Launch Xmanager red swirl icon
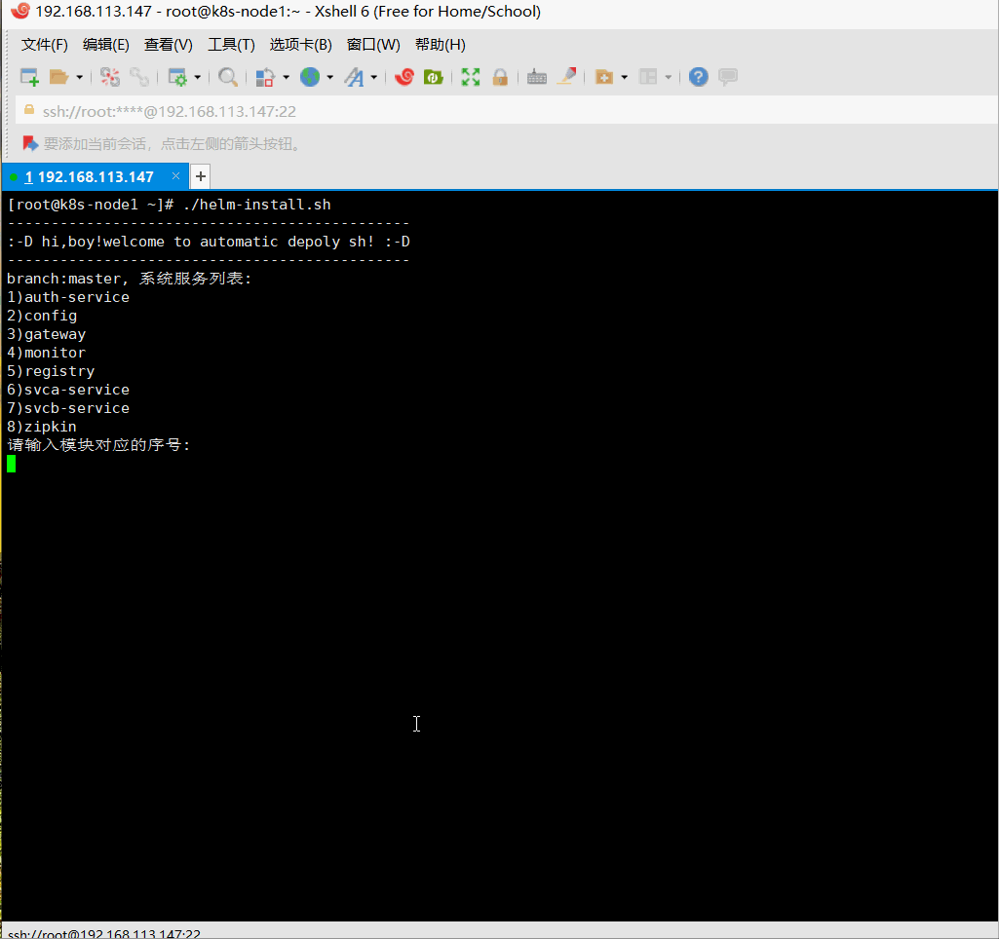Screen dimensions: 999x939 click(403, 77)
